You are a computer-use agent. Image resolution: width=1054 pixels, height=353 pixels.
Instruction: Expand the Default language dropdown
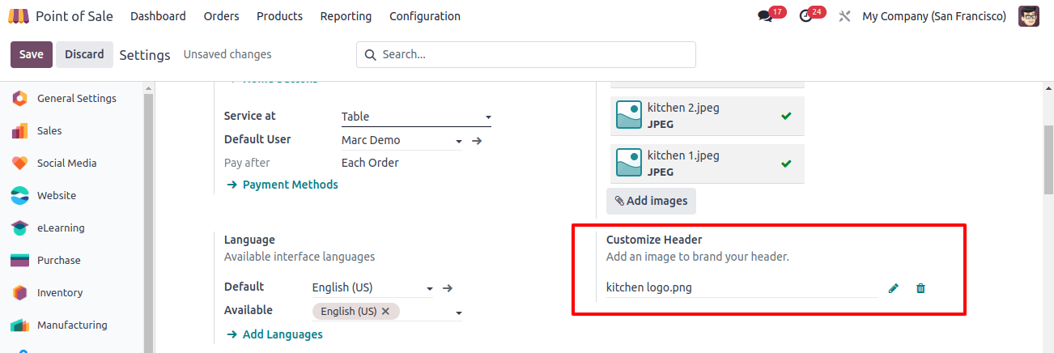coord(372,287)
